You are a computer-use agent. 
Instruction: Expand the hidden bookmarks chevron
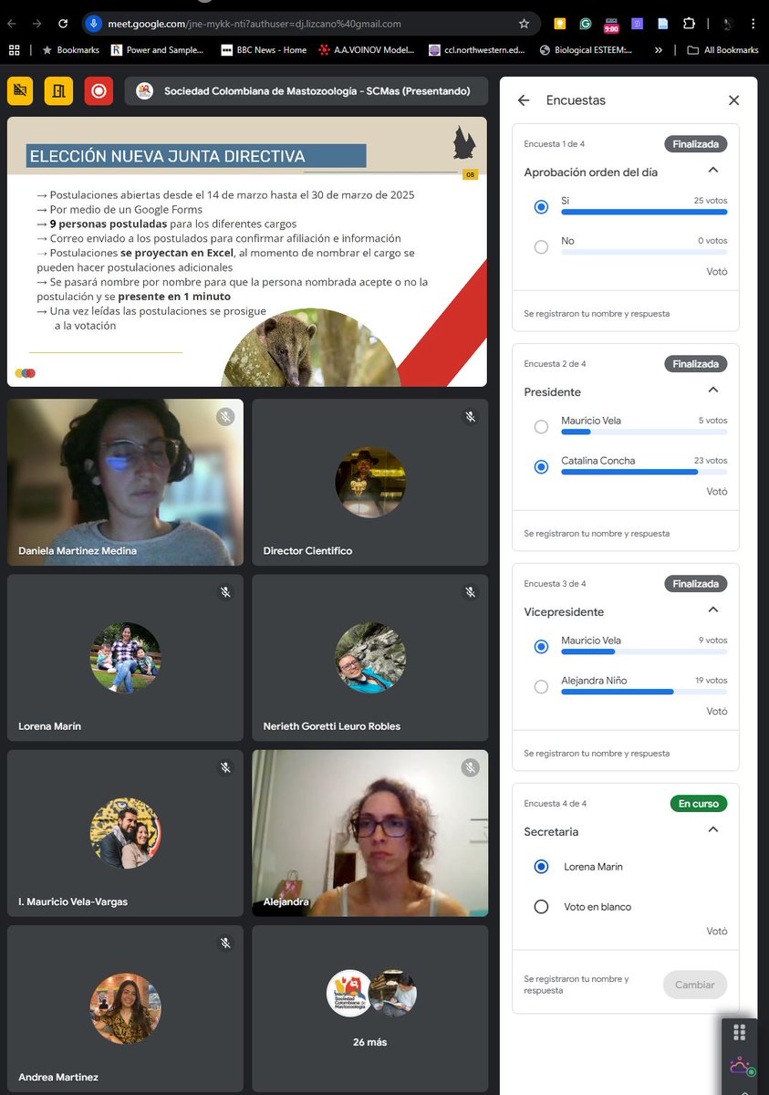pos(659,50)
